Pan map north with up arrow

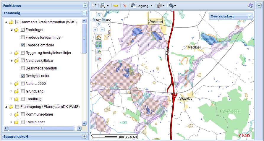tap(99, 15)
